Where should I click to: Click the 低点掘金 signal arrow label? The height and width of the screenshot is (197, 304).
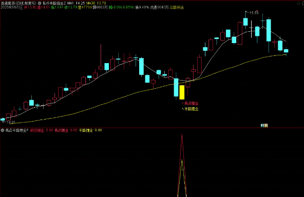[190, 103]
